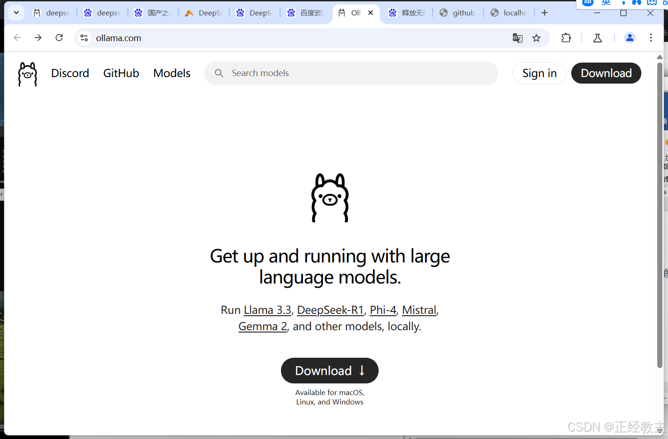This screenshot has width=668, height=439.
Task: Expand the tab search dropdown arrow
Action: (x=16, y=13)
